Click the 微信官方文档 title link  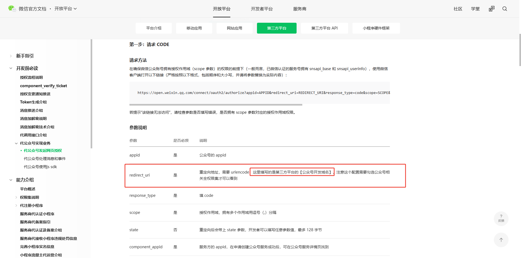33,9
